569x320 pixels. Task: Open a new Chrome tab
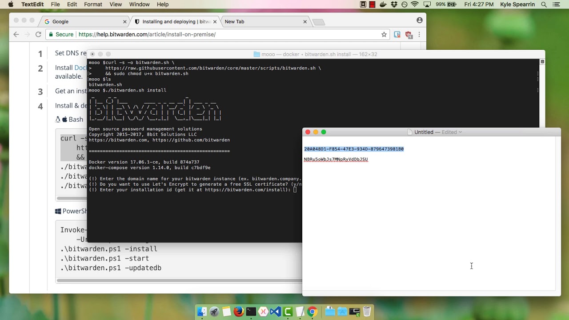coord(319,22)
